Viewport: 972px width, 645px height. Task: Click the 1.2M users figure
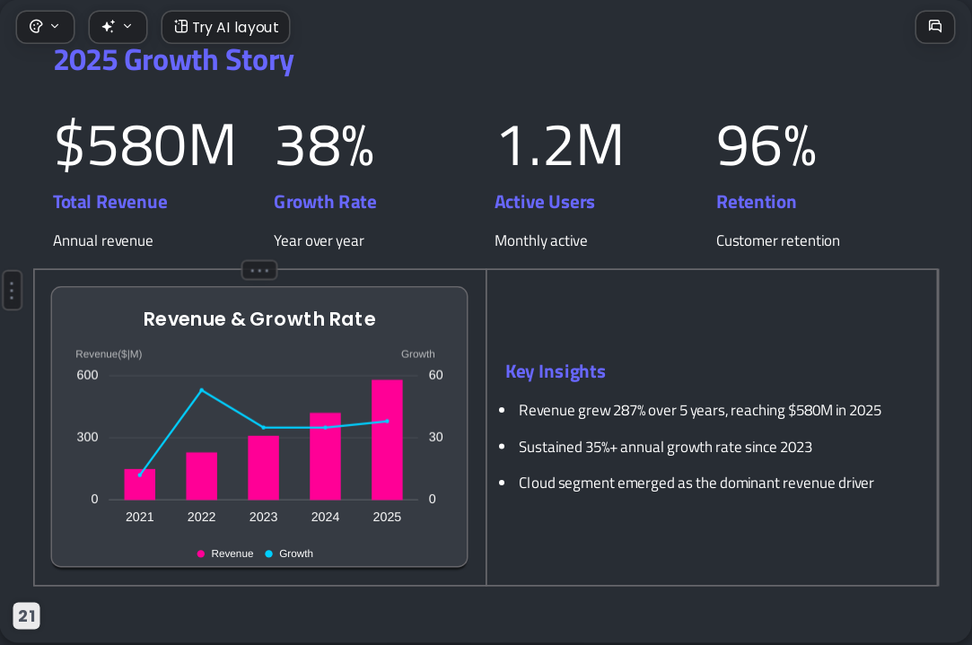[x=560, y=145]
